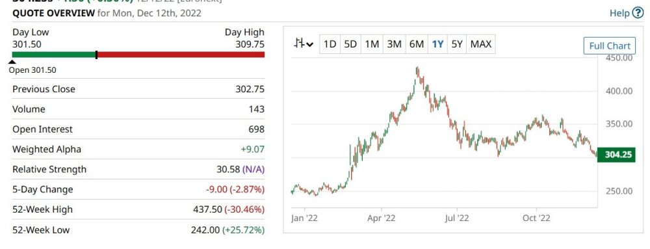650x249 pixels.
Task: Click the black last-price marker on range bar
Action: (97, 55)
